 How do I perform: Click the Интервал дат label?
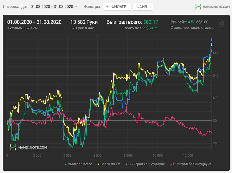click(x=16, y=7)
